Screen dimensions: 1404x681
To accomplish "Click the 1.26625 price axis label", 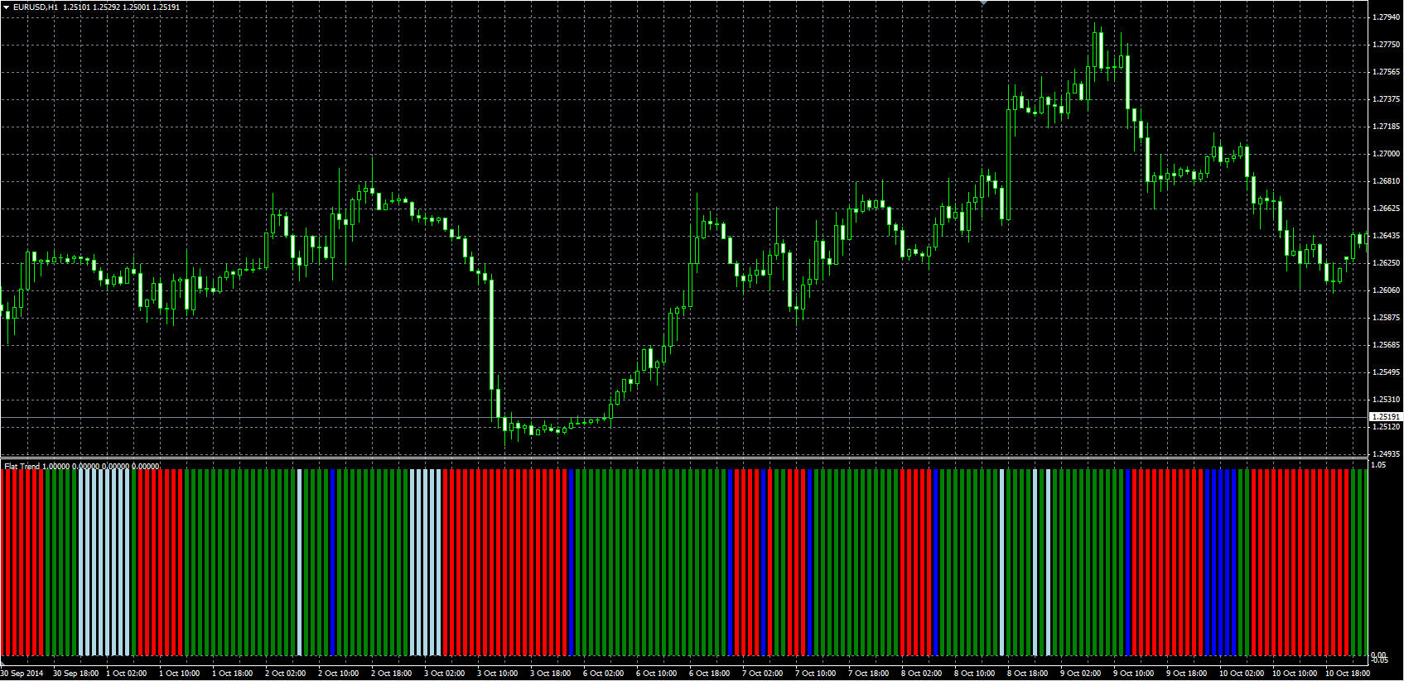I will click(x=1386, y=209).
